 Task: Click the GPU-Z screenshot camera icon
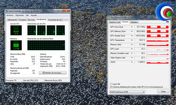(x=167, y=22)
